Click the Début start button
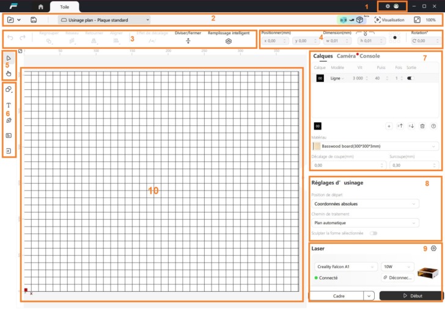The height and width of the screenshot is (309, 445). (411, 296)
